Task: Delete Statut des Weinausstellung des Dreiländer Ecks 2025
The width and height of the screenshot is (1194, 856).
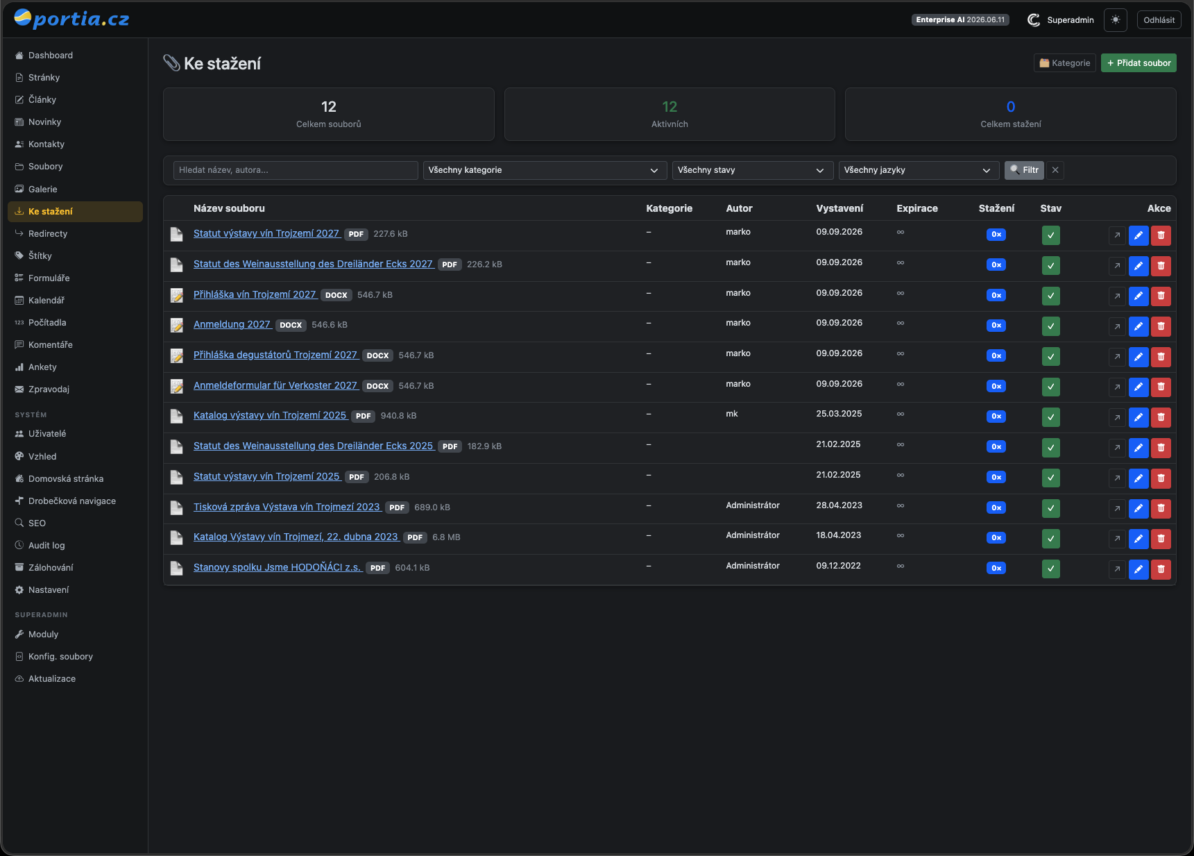Action: point(1161,448)
